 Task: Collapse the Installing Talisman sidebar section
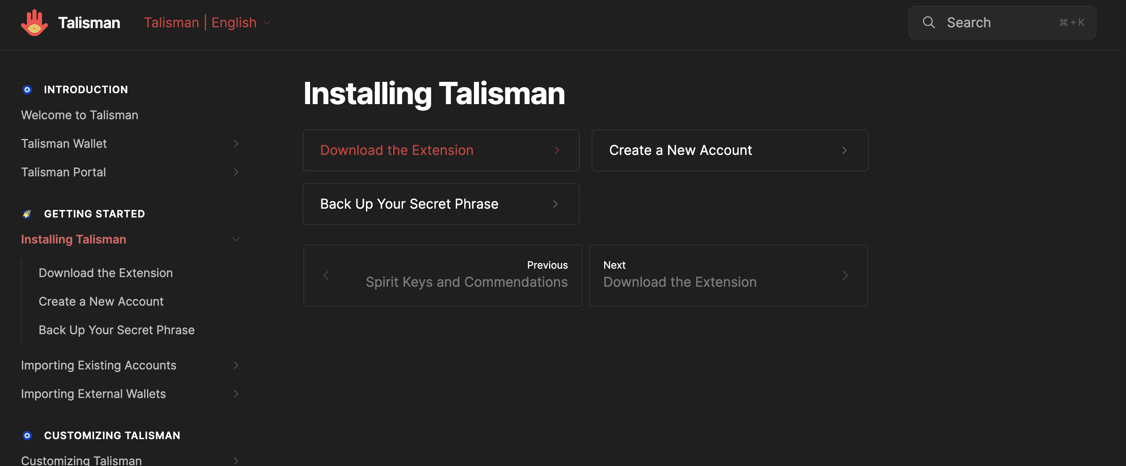(236, 239)
